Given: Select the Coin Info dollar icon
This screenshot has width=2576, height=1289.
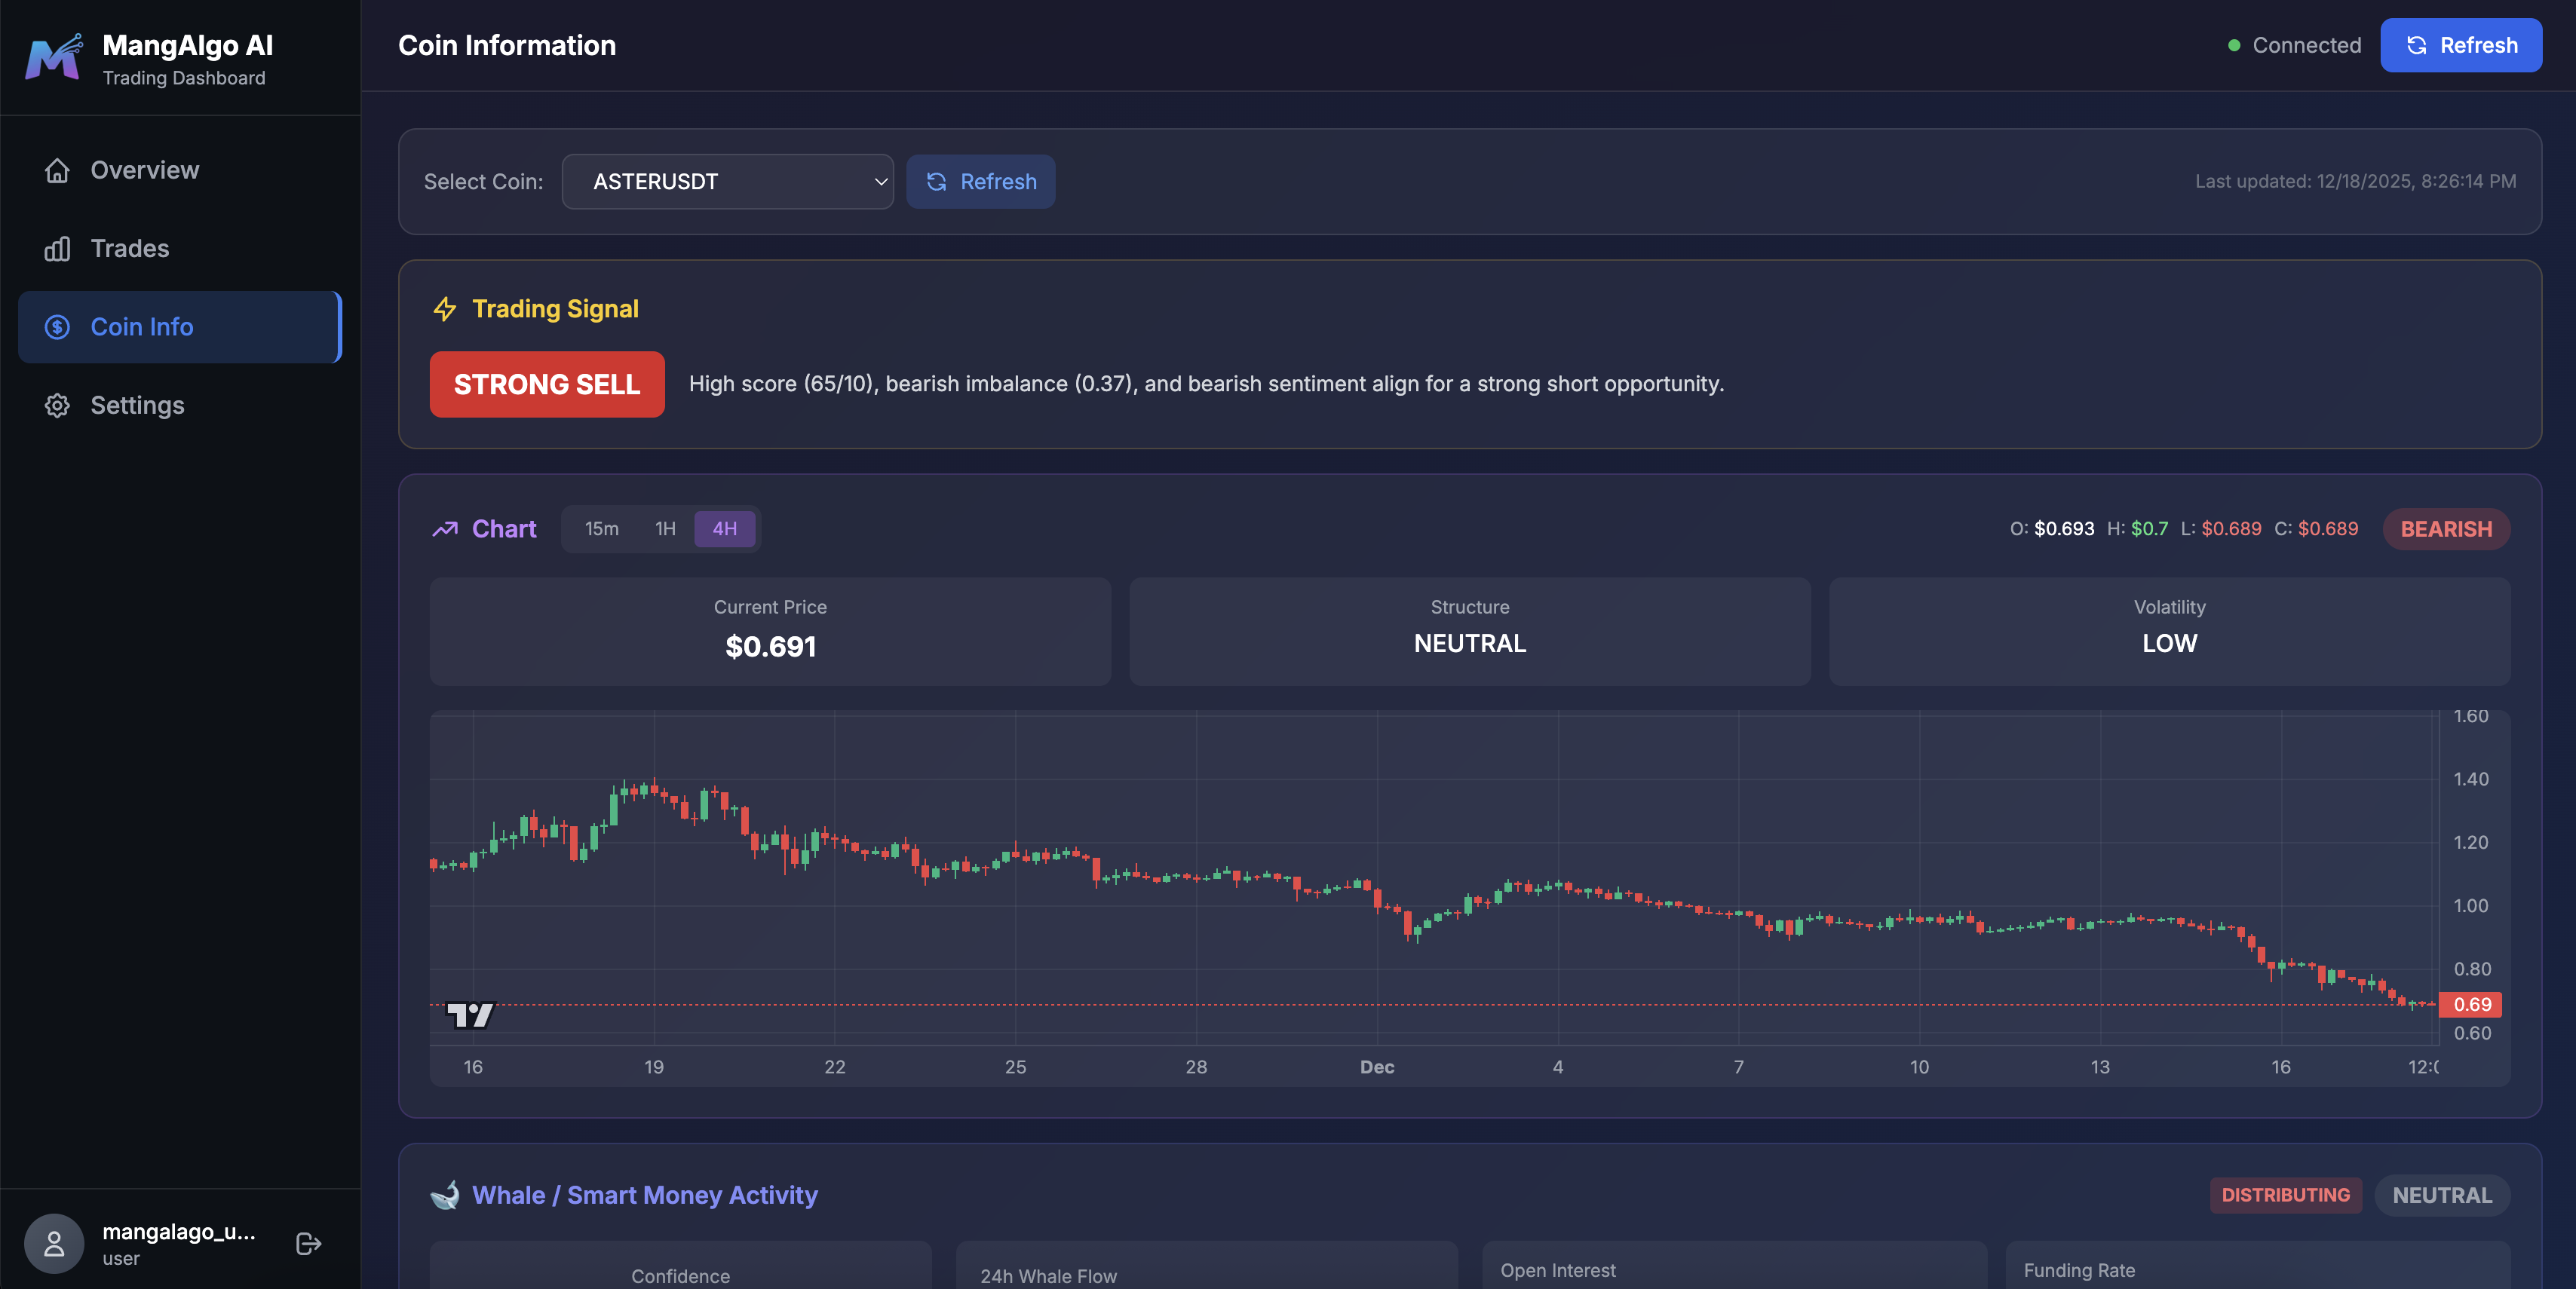Looking at the screenshot, I should point(57,326).
